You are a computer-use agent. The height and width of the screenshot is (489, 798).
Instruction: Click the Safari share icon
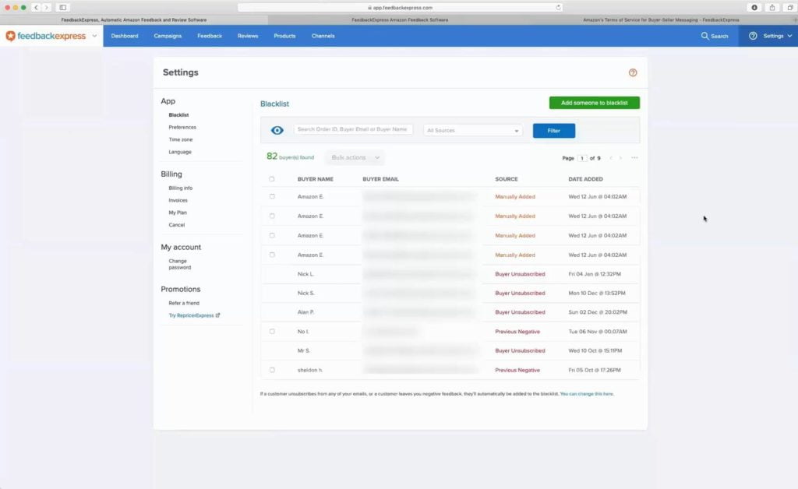(x=772, y=8)
